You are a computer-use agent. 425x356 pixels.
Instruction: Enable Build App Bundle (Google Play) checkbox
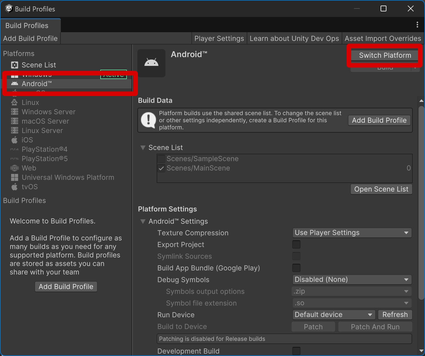(x=296, y=268)
